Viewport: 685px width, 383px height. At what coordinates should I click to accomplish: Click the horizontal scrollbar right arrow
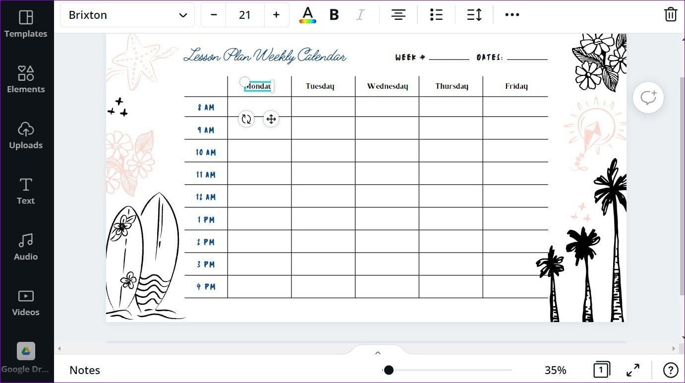673,349
